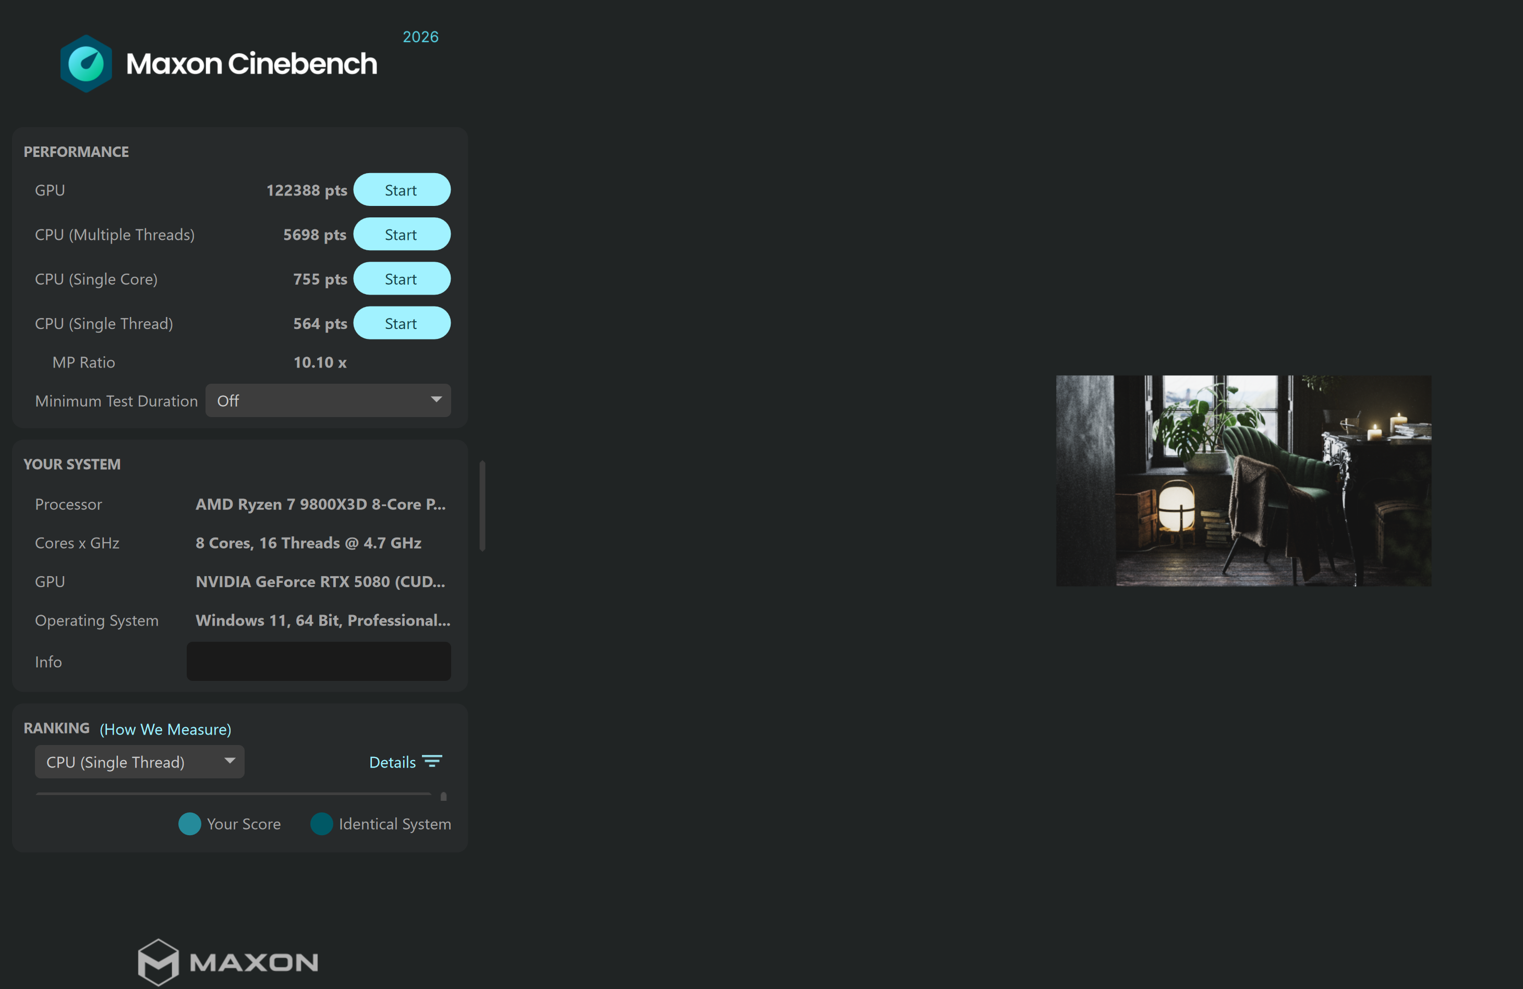
Task: Open the Minimum Test Duration dropdown
Action: [328, 400]
